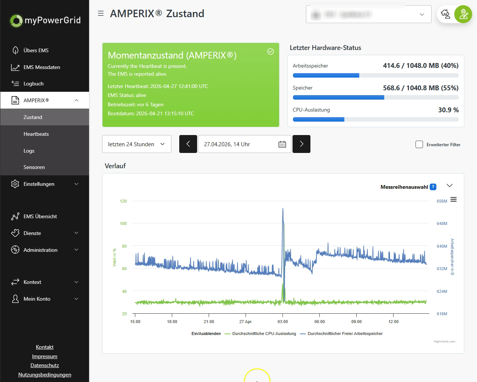Expand the Dienste chevron
477x382 pixels.
coord(76,233)
